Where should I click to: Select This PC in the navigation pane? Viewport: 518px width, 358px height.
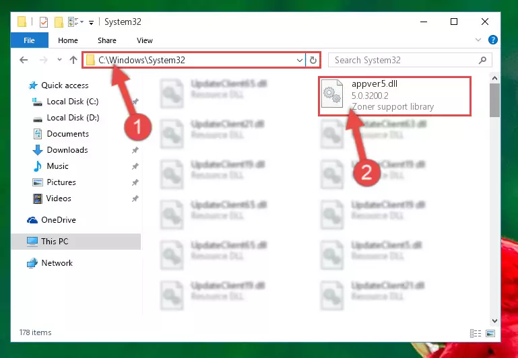click(x=75, y=242)
